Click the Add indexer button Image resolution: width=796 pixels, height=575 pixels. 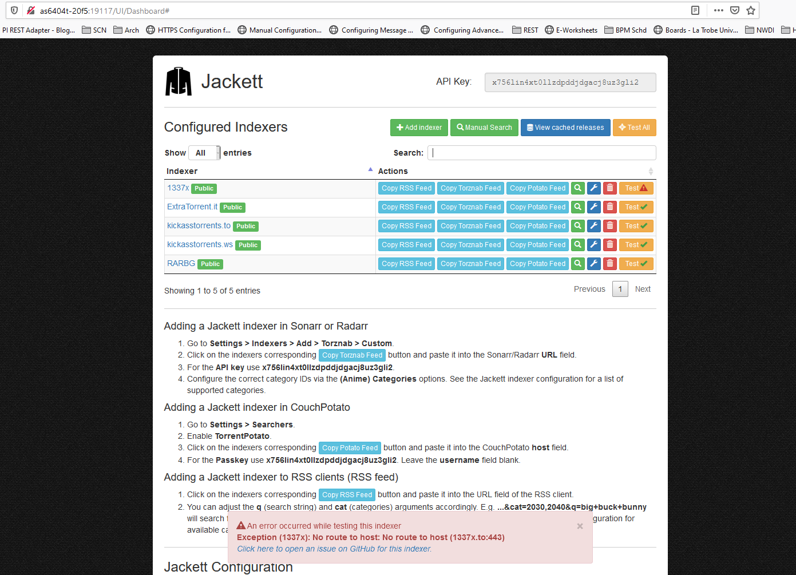[419, 128]
